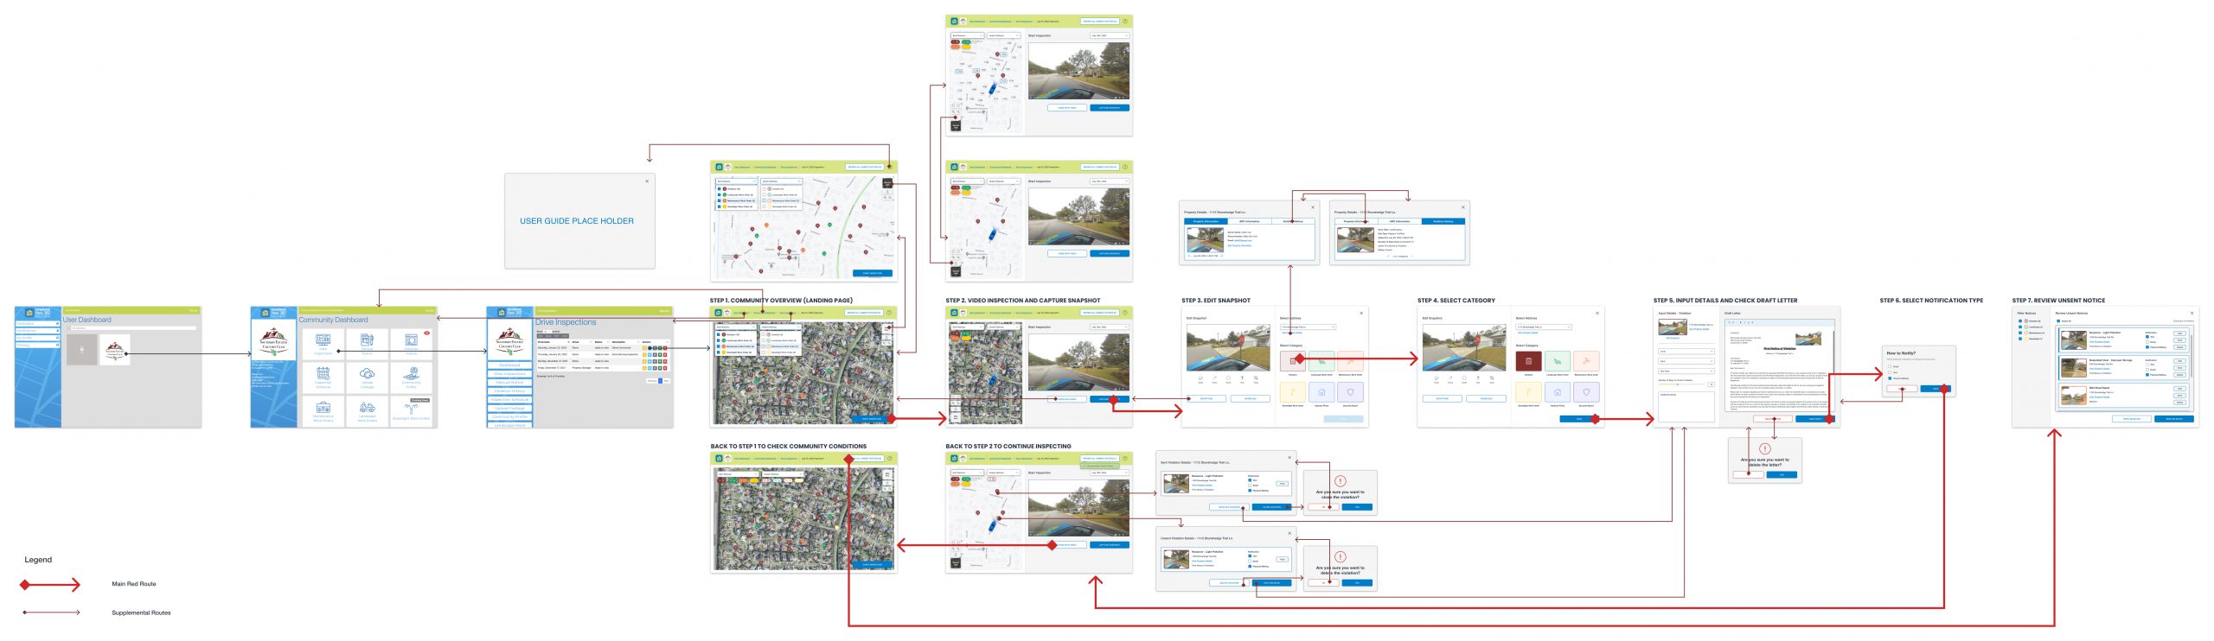Open Inspection Schedule tile on Community Dashboard
The image size is (2214, 641).
tap(323, 378)
